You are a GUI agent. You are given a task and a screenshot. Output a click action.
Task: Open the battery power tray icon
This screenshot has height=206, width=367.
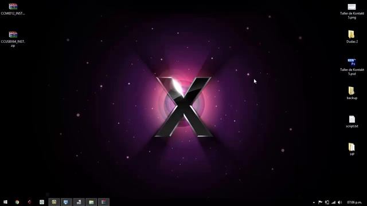[x=327, y=202]
